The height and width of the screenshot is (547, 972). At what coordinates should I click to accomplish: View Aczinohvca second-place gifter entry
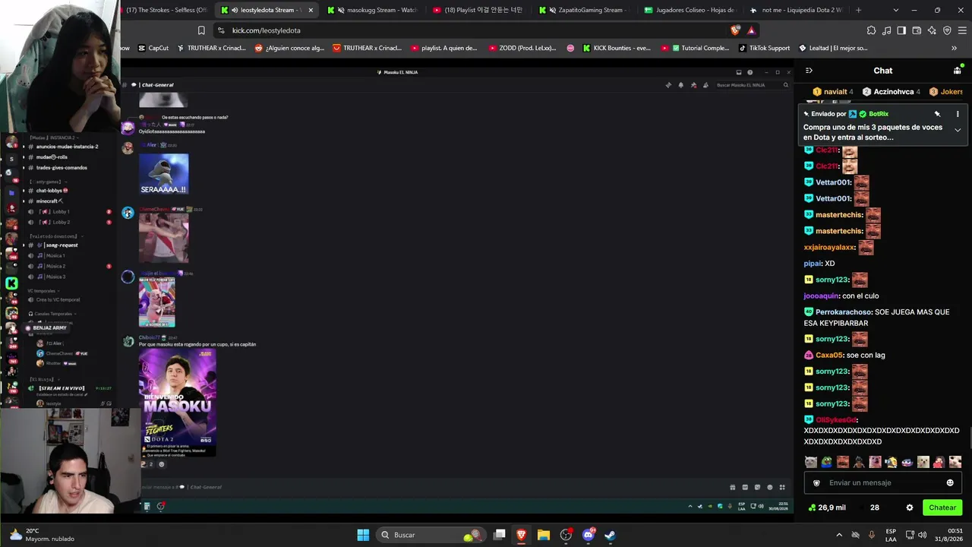coord(892,92)
